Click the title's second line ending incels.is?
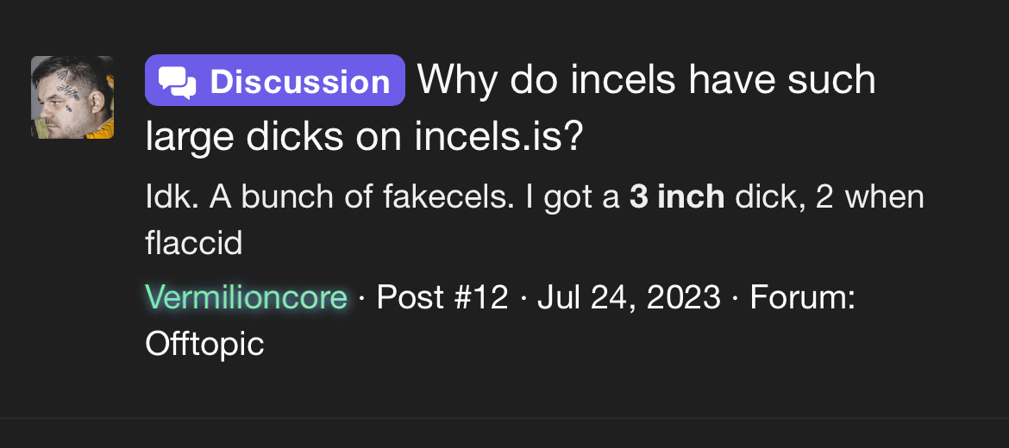The width and height of the screenshot is (1009, 448). 364,135
